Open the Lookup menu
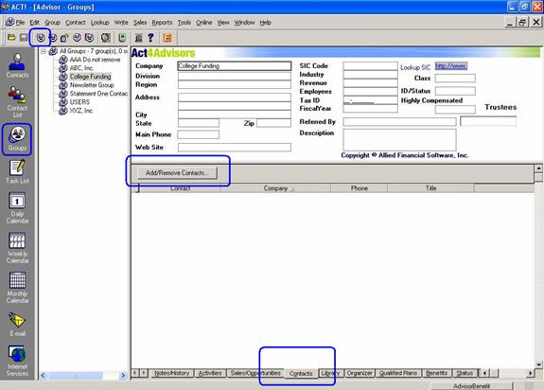The width and height of the screenshot is (544, 390). (100, 23)
